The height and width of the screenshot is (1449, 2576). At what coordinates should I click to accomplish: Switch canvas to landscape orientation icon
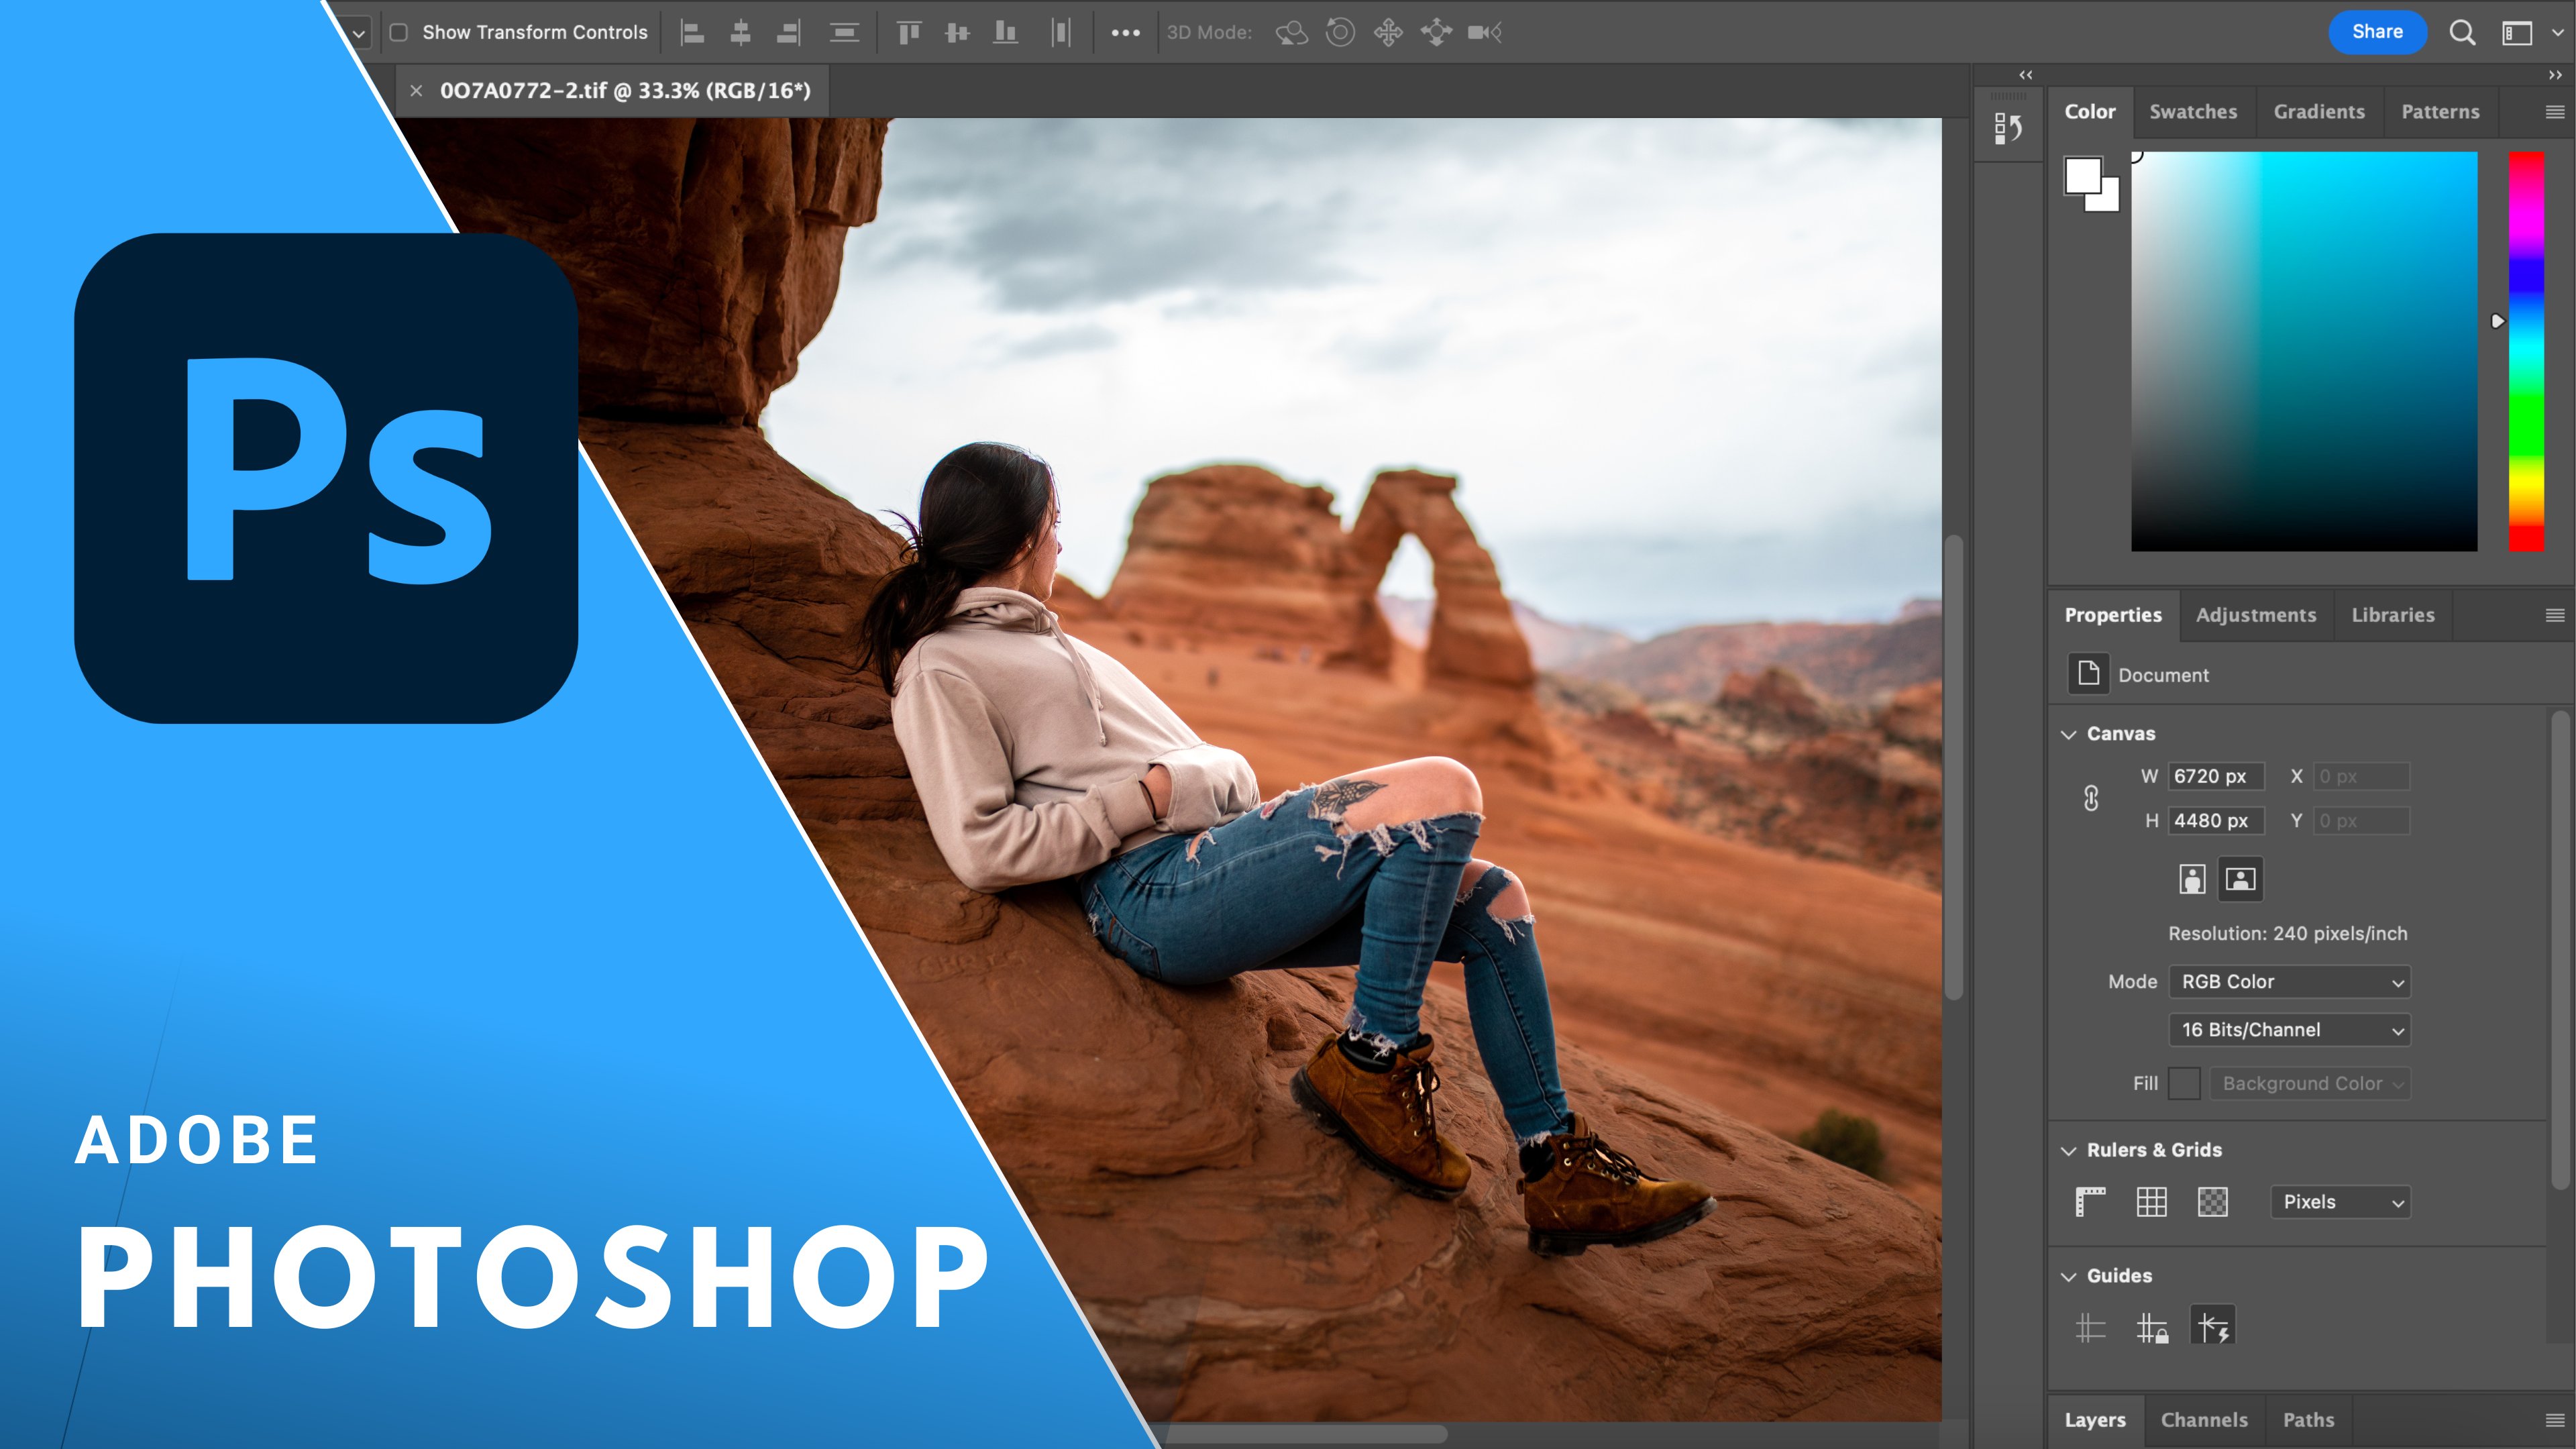point(2240,879)
